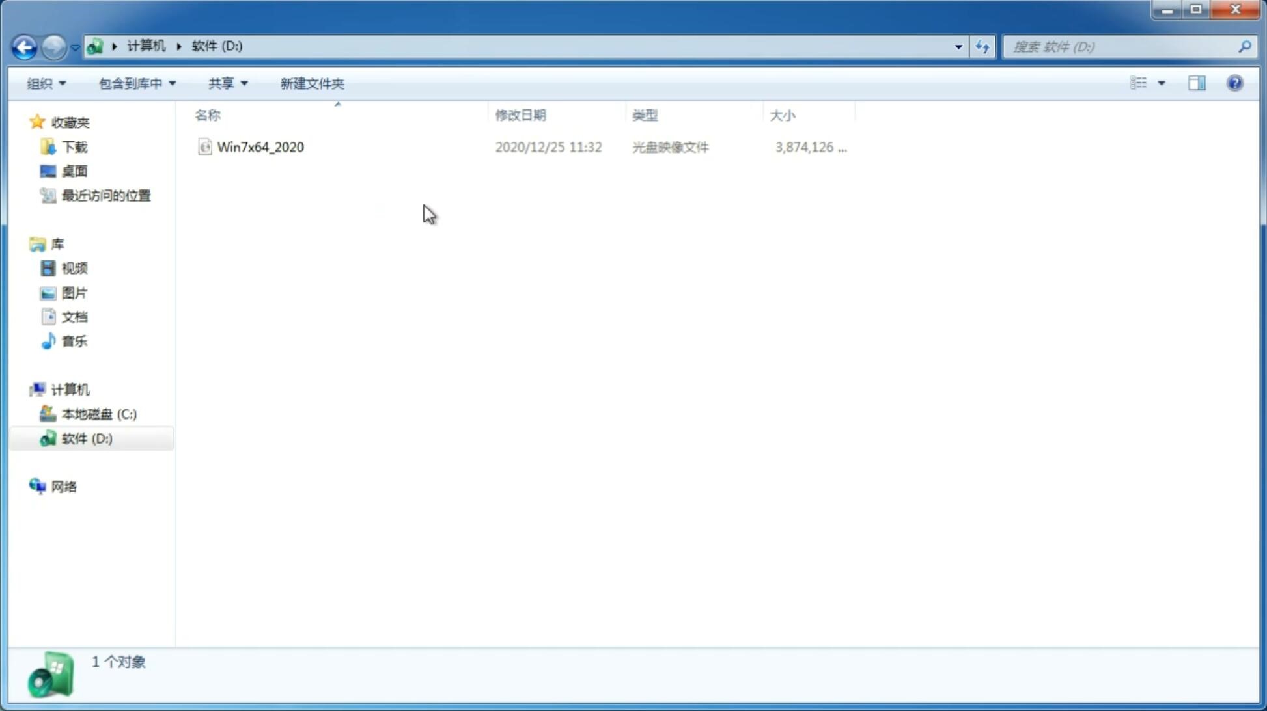The width and height of the screenshot is (1267, 711).
Task: Click the disc image file icon
Action: (205, 147)
